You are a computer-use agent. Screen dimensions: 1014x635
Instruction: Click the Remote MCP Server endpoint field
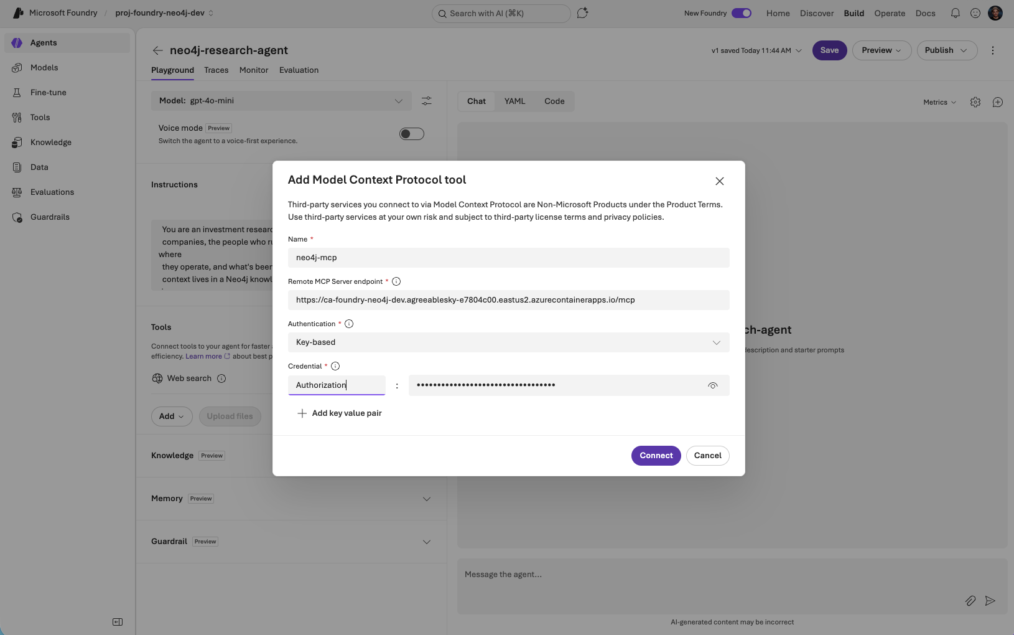click(x=508, y=300)
